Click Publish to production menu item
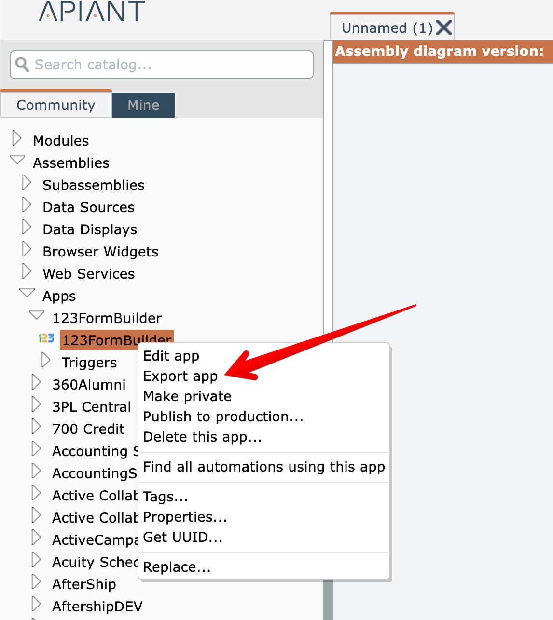553x620 pixels. pos(223,417)
